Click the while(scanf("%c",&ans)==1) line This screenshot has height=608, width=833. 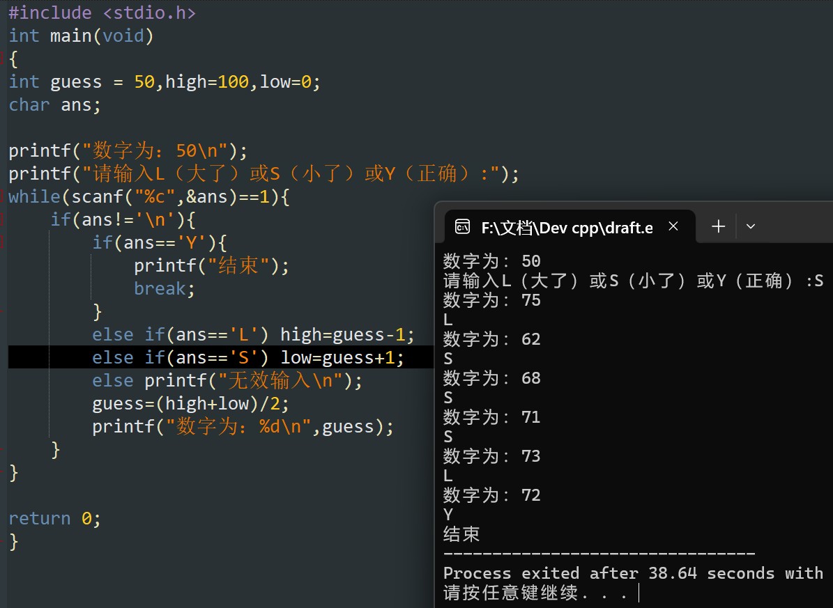[x=148, y=197]
